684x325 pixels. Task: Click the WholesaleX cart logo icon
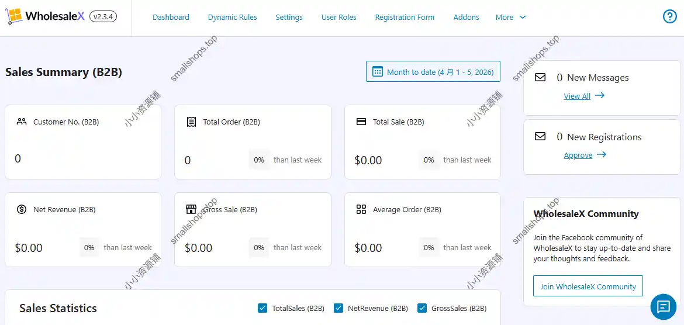(x=13, y=16)
